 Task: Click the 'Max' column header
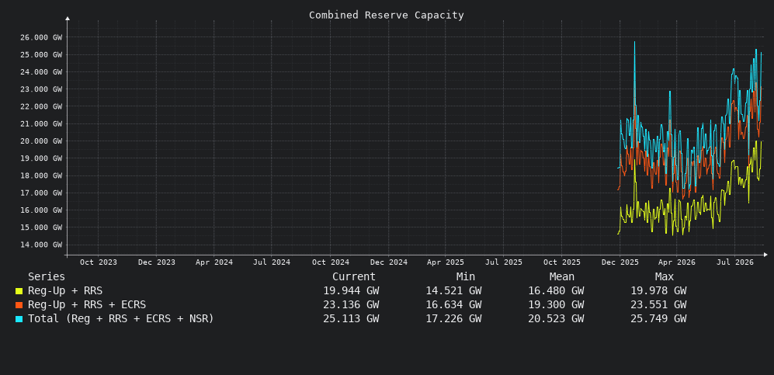(665, 277)
